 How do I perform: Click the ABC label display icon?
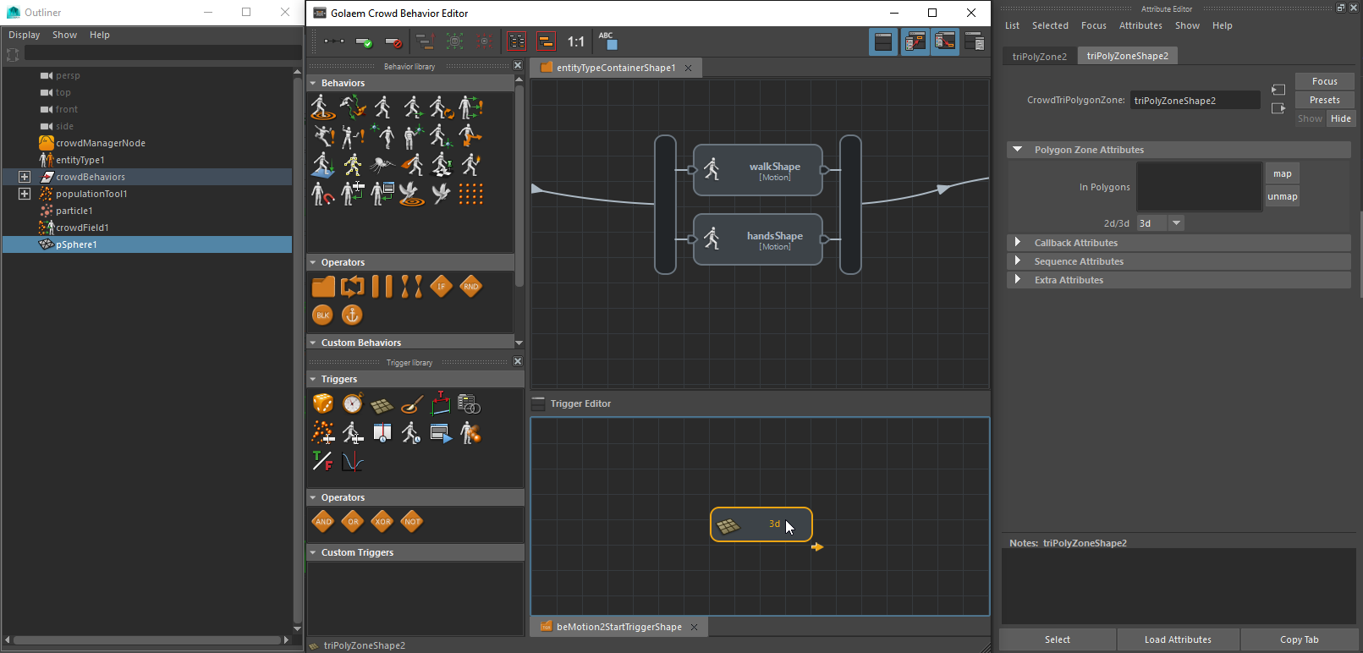pos(607,41)
